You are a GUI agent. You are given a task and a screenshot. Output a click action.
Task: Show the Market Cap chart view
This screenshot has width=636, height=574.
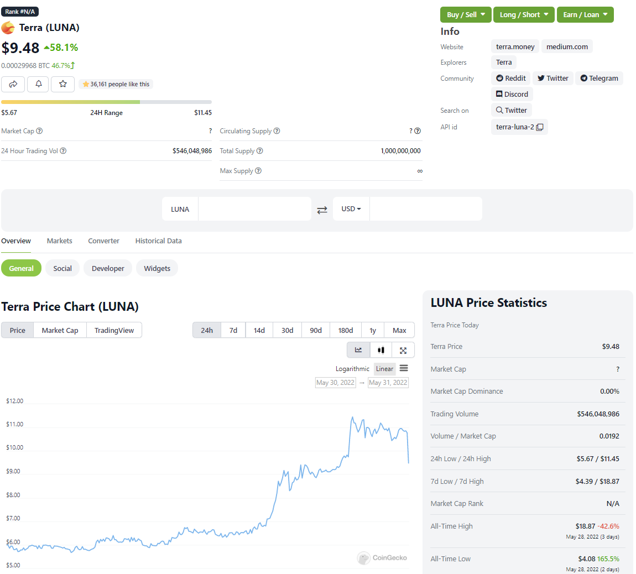60,330
